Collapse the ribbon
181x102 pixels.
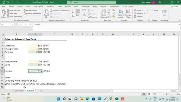179,20
